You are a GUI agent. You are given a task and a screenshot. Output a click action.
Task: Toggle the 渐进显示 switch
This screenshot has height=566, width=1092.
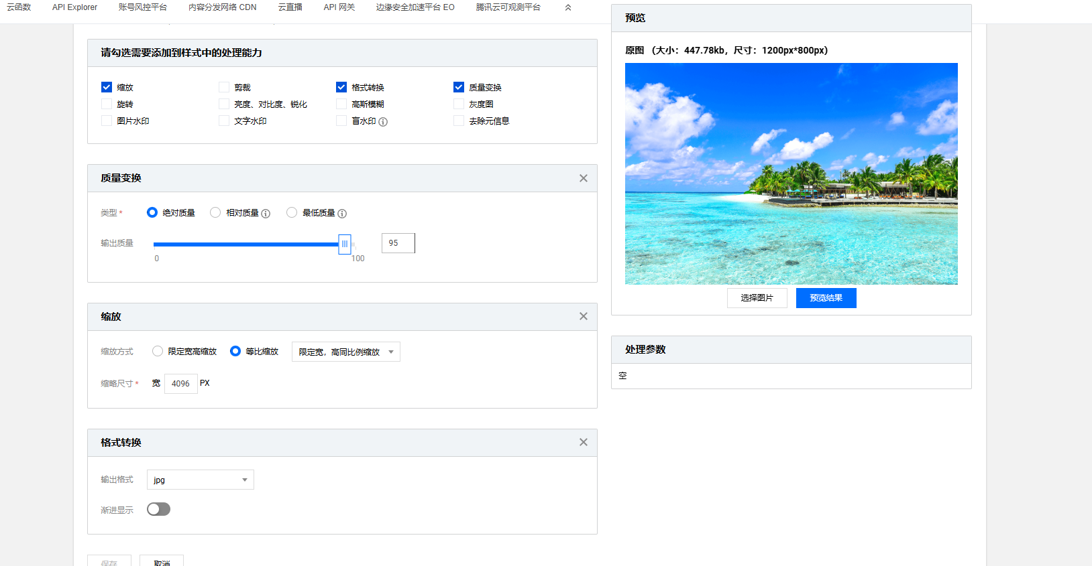pyautogui.click(x=158, y=509)
